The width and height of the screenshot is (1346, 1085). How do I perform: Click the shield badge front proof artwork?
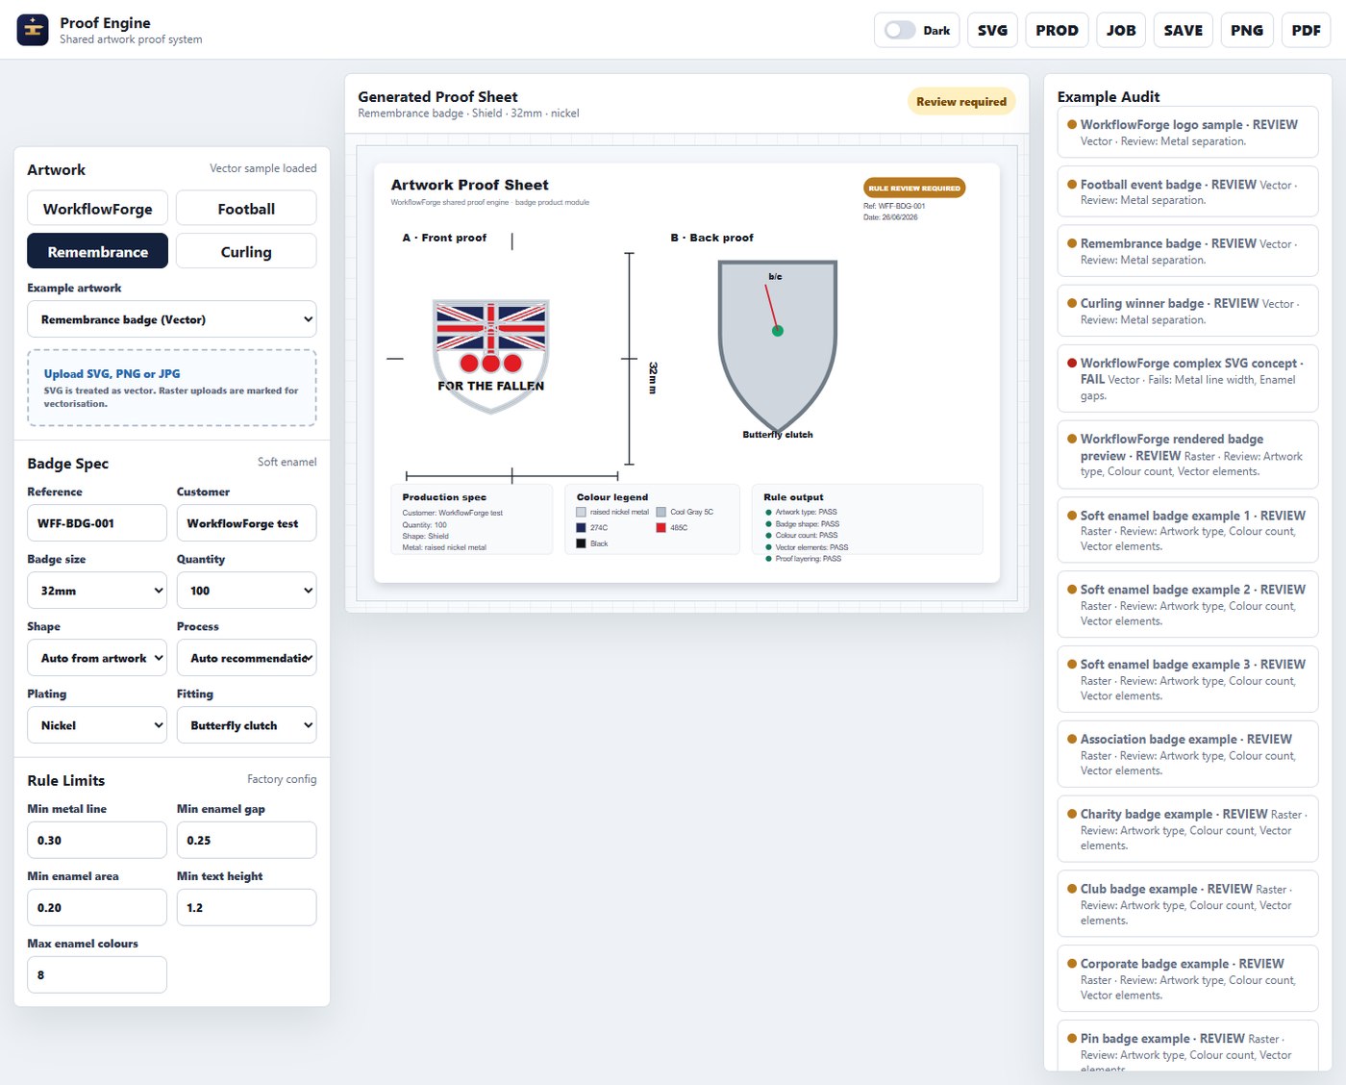[491, 356]
